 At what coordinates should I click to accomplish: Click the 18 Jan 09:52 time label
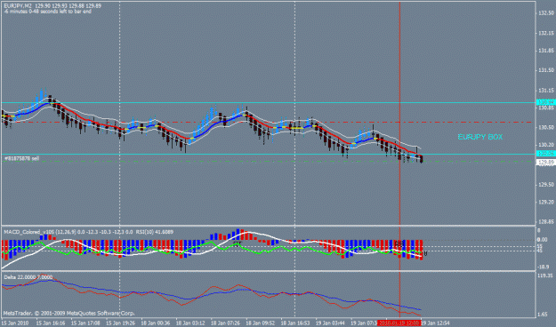(x=261, y=323)
